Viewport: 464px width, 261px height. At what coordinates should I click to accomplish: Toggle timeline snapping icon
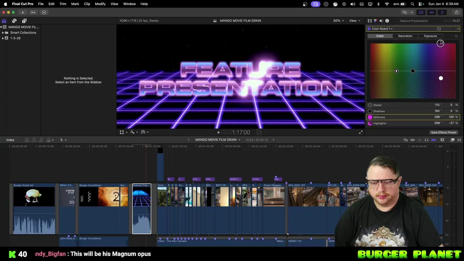coord(434,140)
